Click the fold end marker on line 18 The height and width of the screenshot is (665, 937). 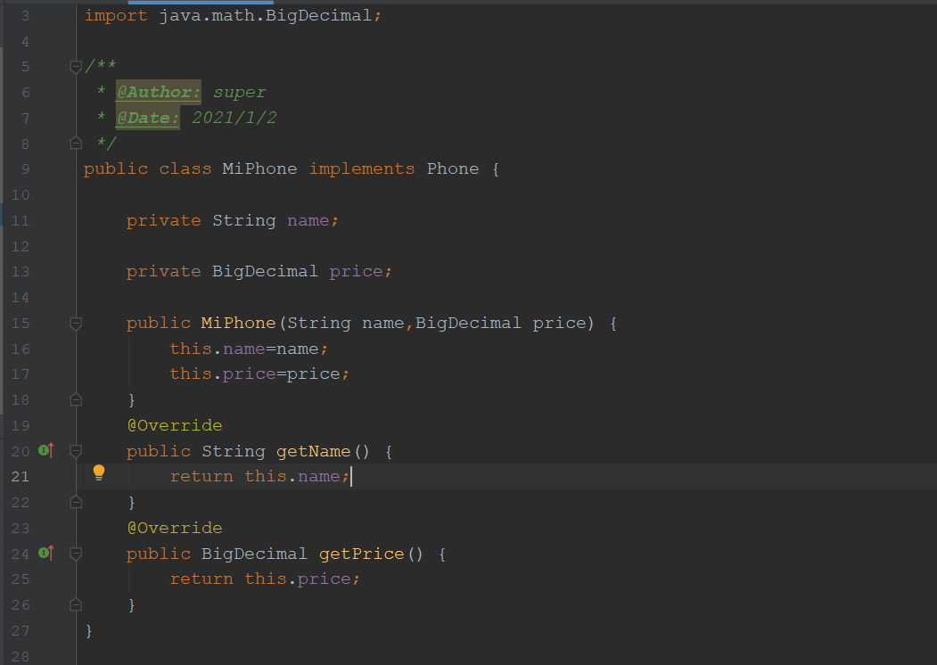point(76,399)
